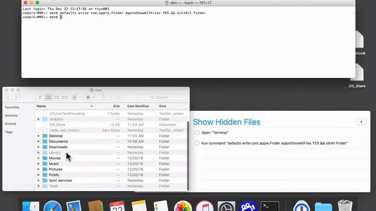Expand the .dropbox folder

(x=39, y=119)
